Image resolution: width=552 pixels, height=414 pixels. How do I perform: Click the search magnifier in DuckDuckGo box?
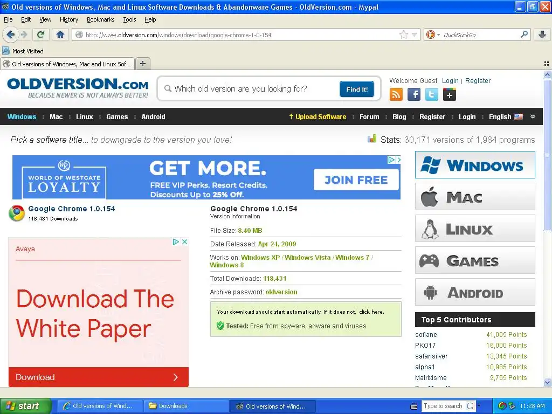pyautogui.click(x=524, y=34)
